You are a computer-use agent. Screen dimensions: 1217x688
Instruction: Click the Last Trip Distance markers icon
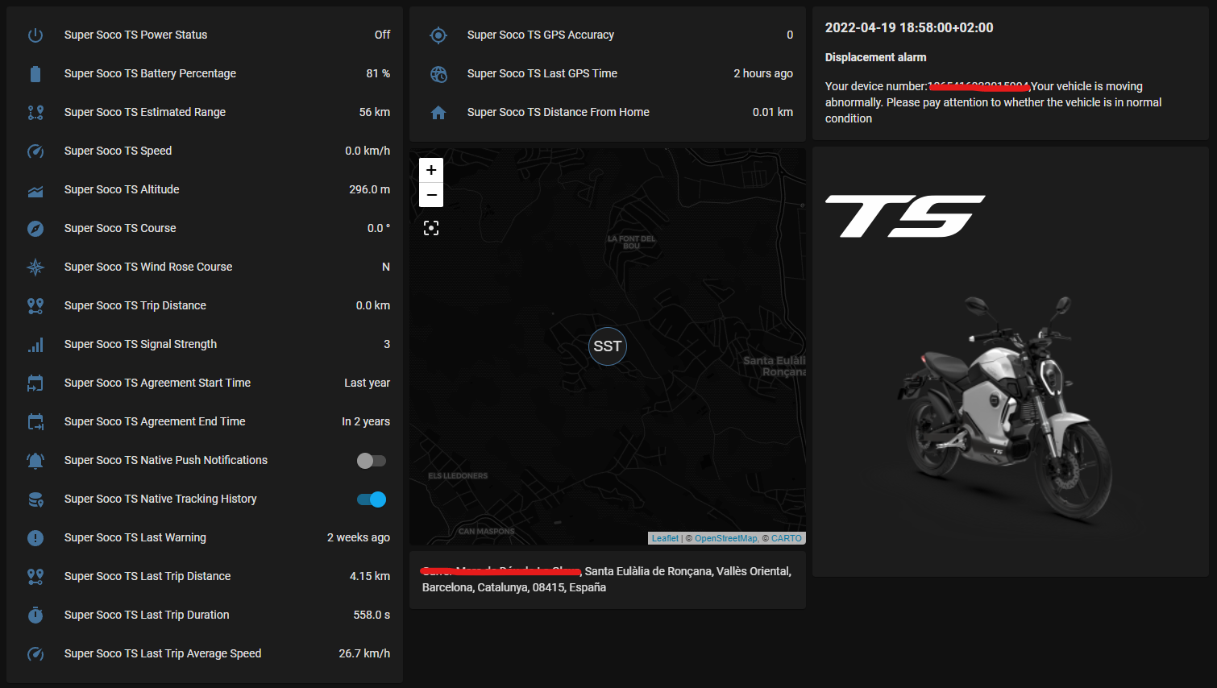[x=35, y=576]
